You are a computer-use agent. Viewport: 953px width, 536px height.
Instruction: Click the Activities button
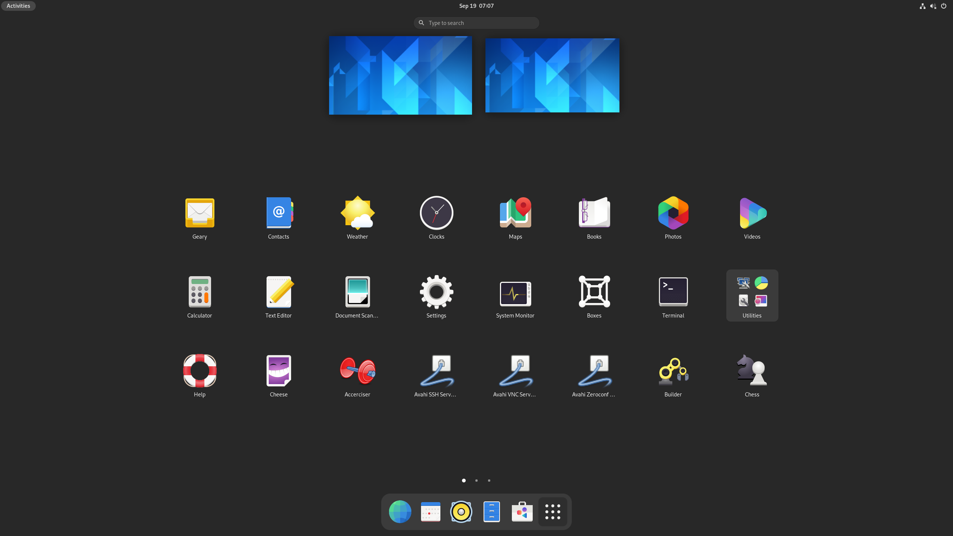coord(18,6)
